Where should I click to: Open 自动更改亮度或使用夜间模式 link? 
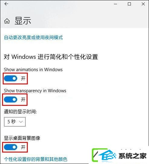[34, 37]
